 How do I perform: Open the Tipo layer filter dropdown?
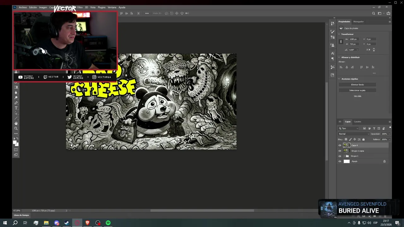coord(348,128)
